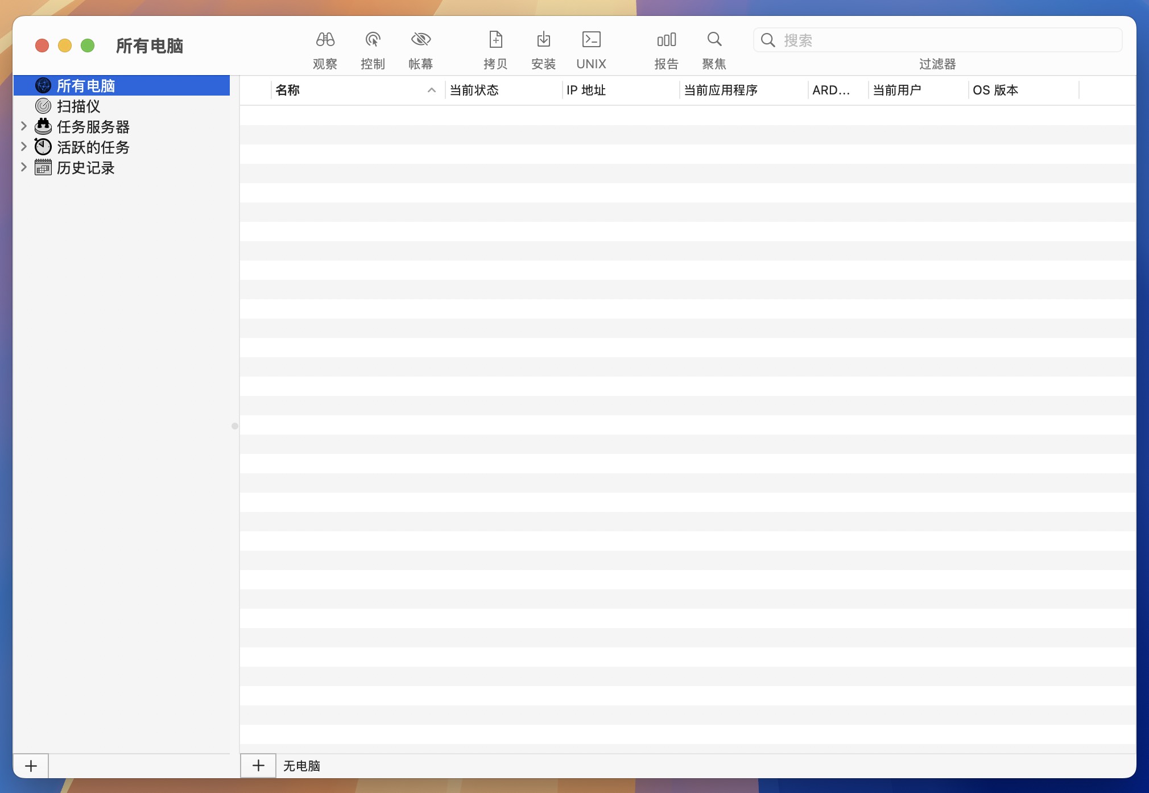Select 历史记录 row in the sidebar
This screenshot has width=1149, height=793.
(122, 168)
